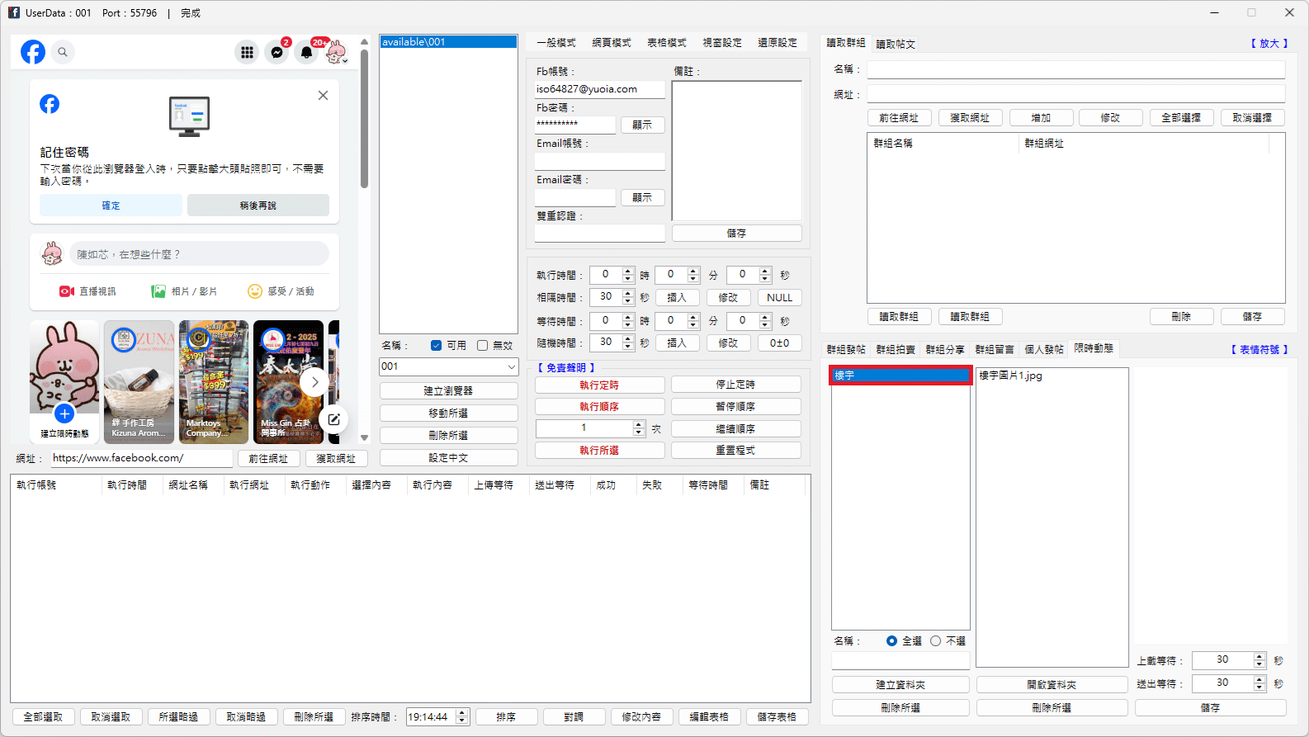Click the 建立瀏覽器 button
Image resolution: width=1309 pixels, height=737 pixels.
click(448, 390)
